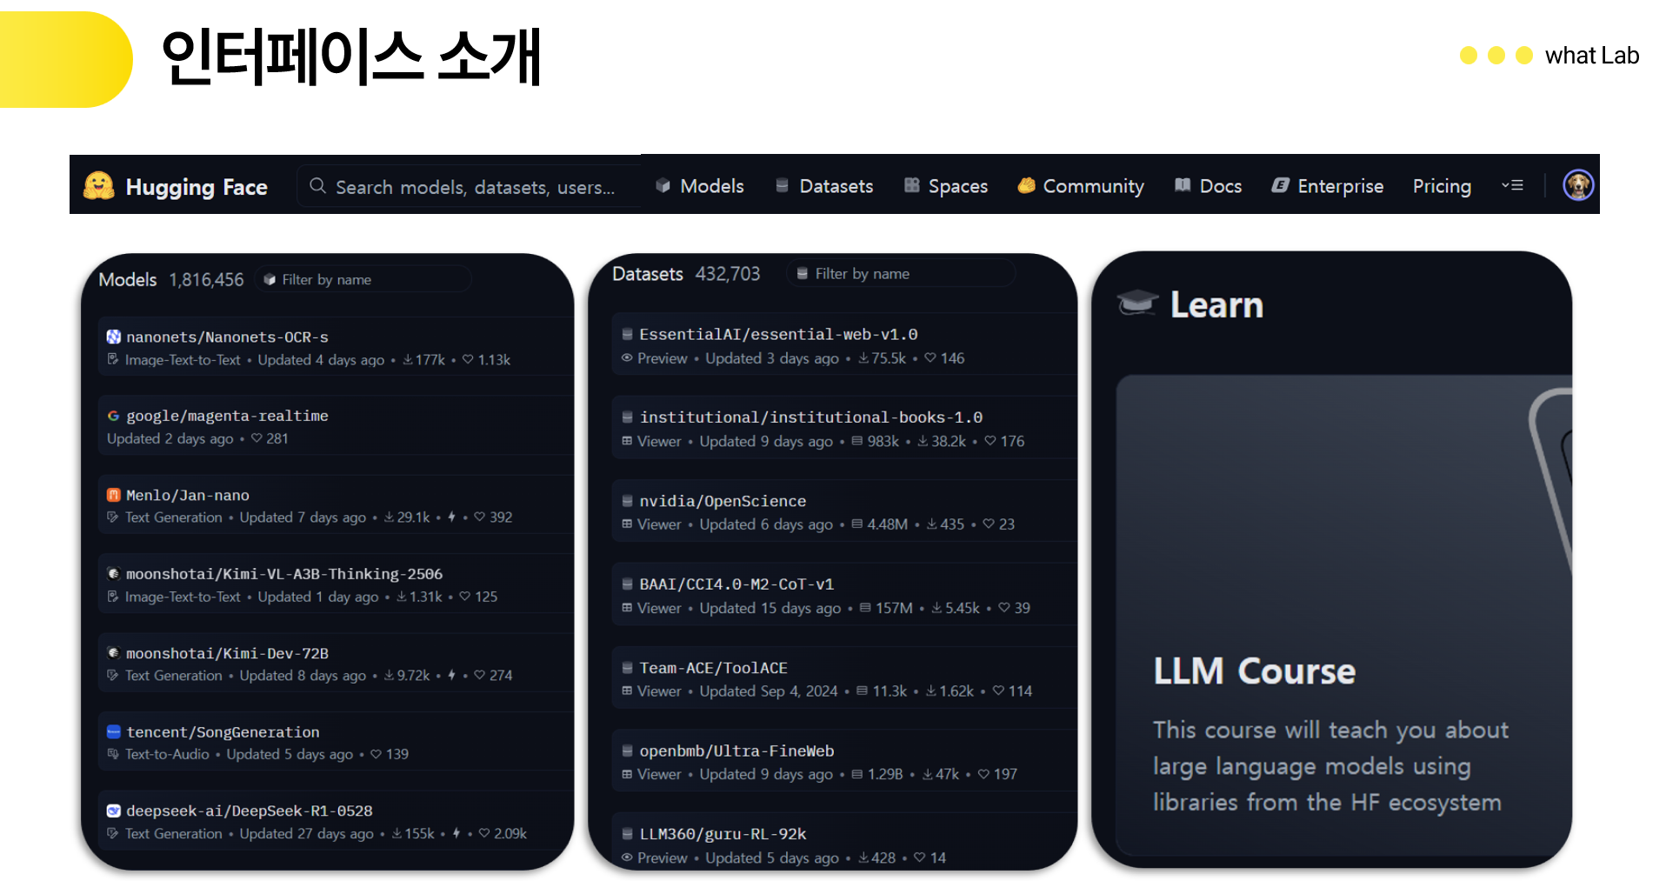Open Team-ACE/ToolACE dataset
Screen dimensions: 1666x881
[713, 668]
